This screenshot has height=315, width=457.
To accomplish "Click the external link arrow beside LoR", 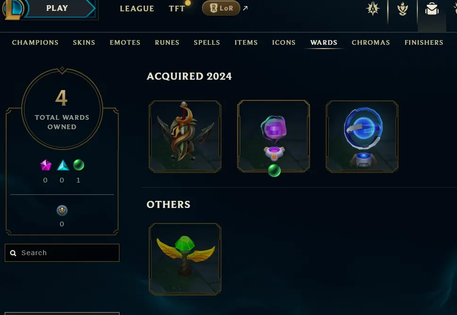I will pyautogui.click(x=245, y=8).
